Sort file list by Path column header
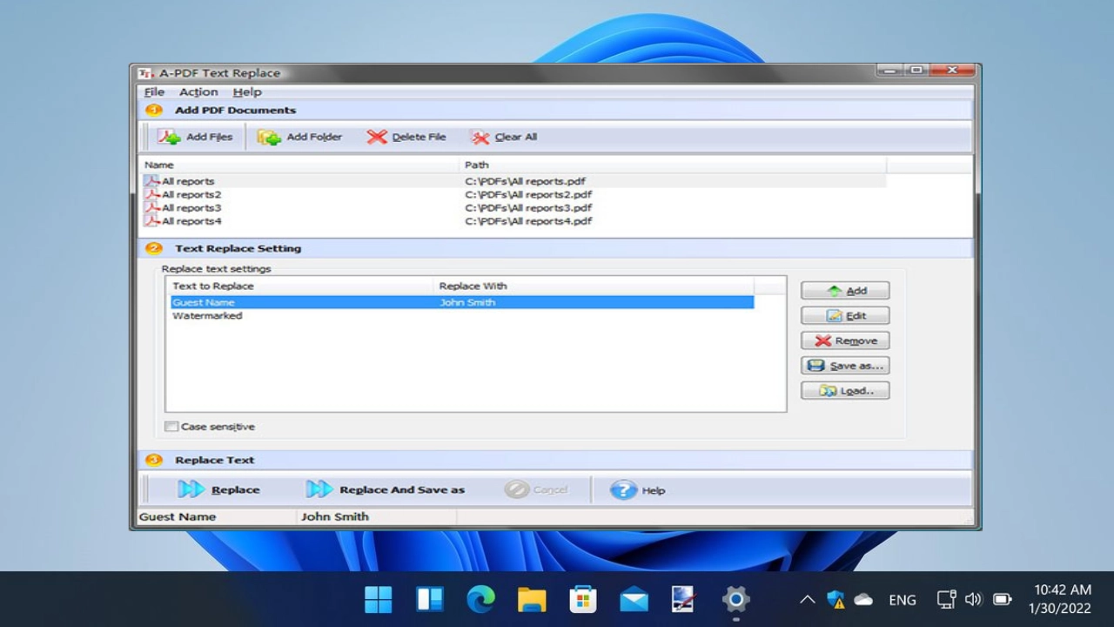The image size is (1114, 627). pos(673,165)
